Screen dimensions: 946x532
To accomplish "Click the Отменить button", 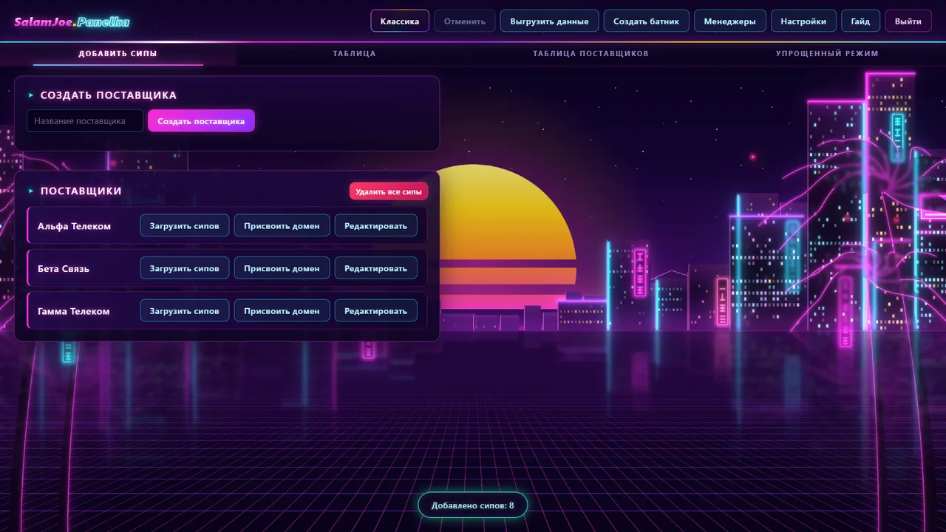I will pos(465,21).
